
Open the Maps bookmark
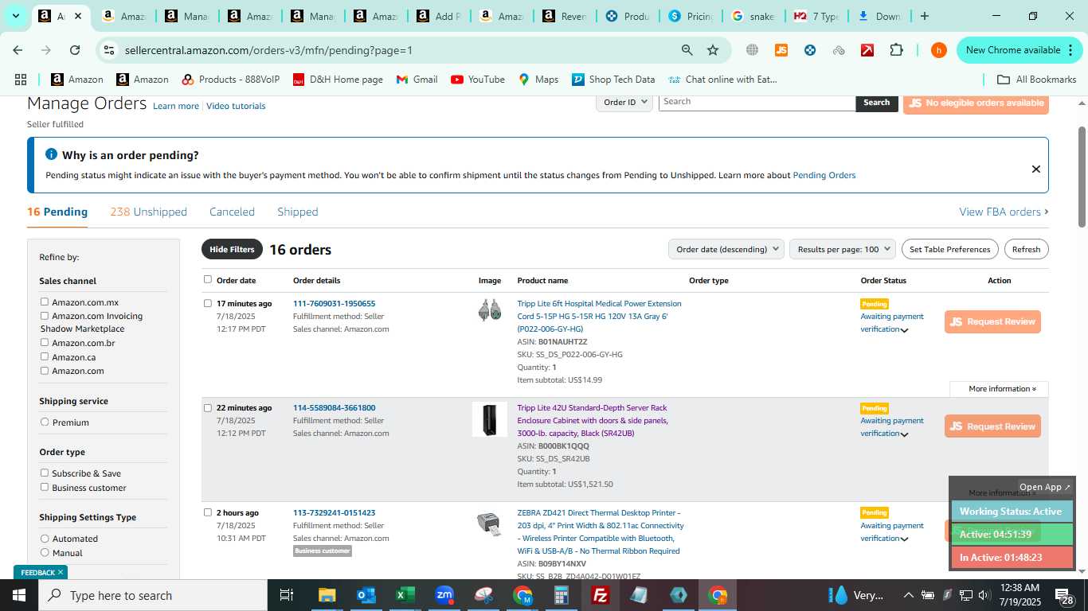(x=538, y=80)
